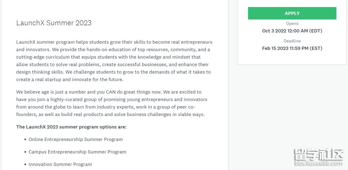Click the Opens label under APPLY
This screenshot has width=348, height=170.
tap(292, 24)
